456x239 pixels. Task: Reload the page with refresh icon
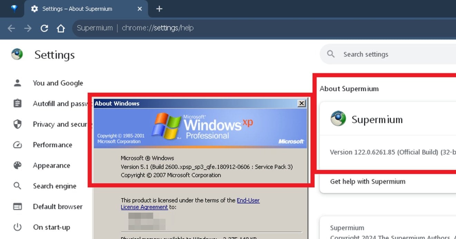tap(44, 28)
